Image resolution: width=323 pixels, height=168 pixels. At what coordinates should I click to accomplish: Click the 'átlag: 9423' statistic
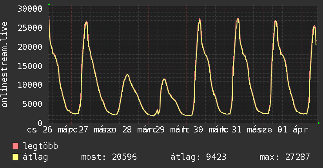198,157
